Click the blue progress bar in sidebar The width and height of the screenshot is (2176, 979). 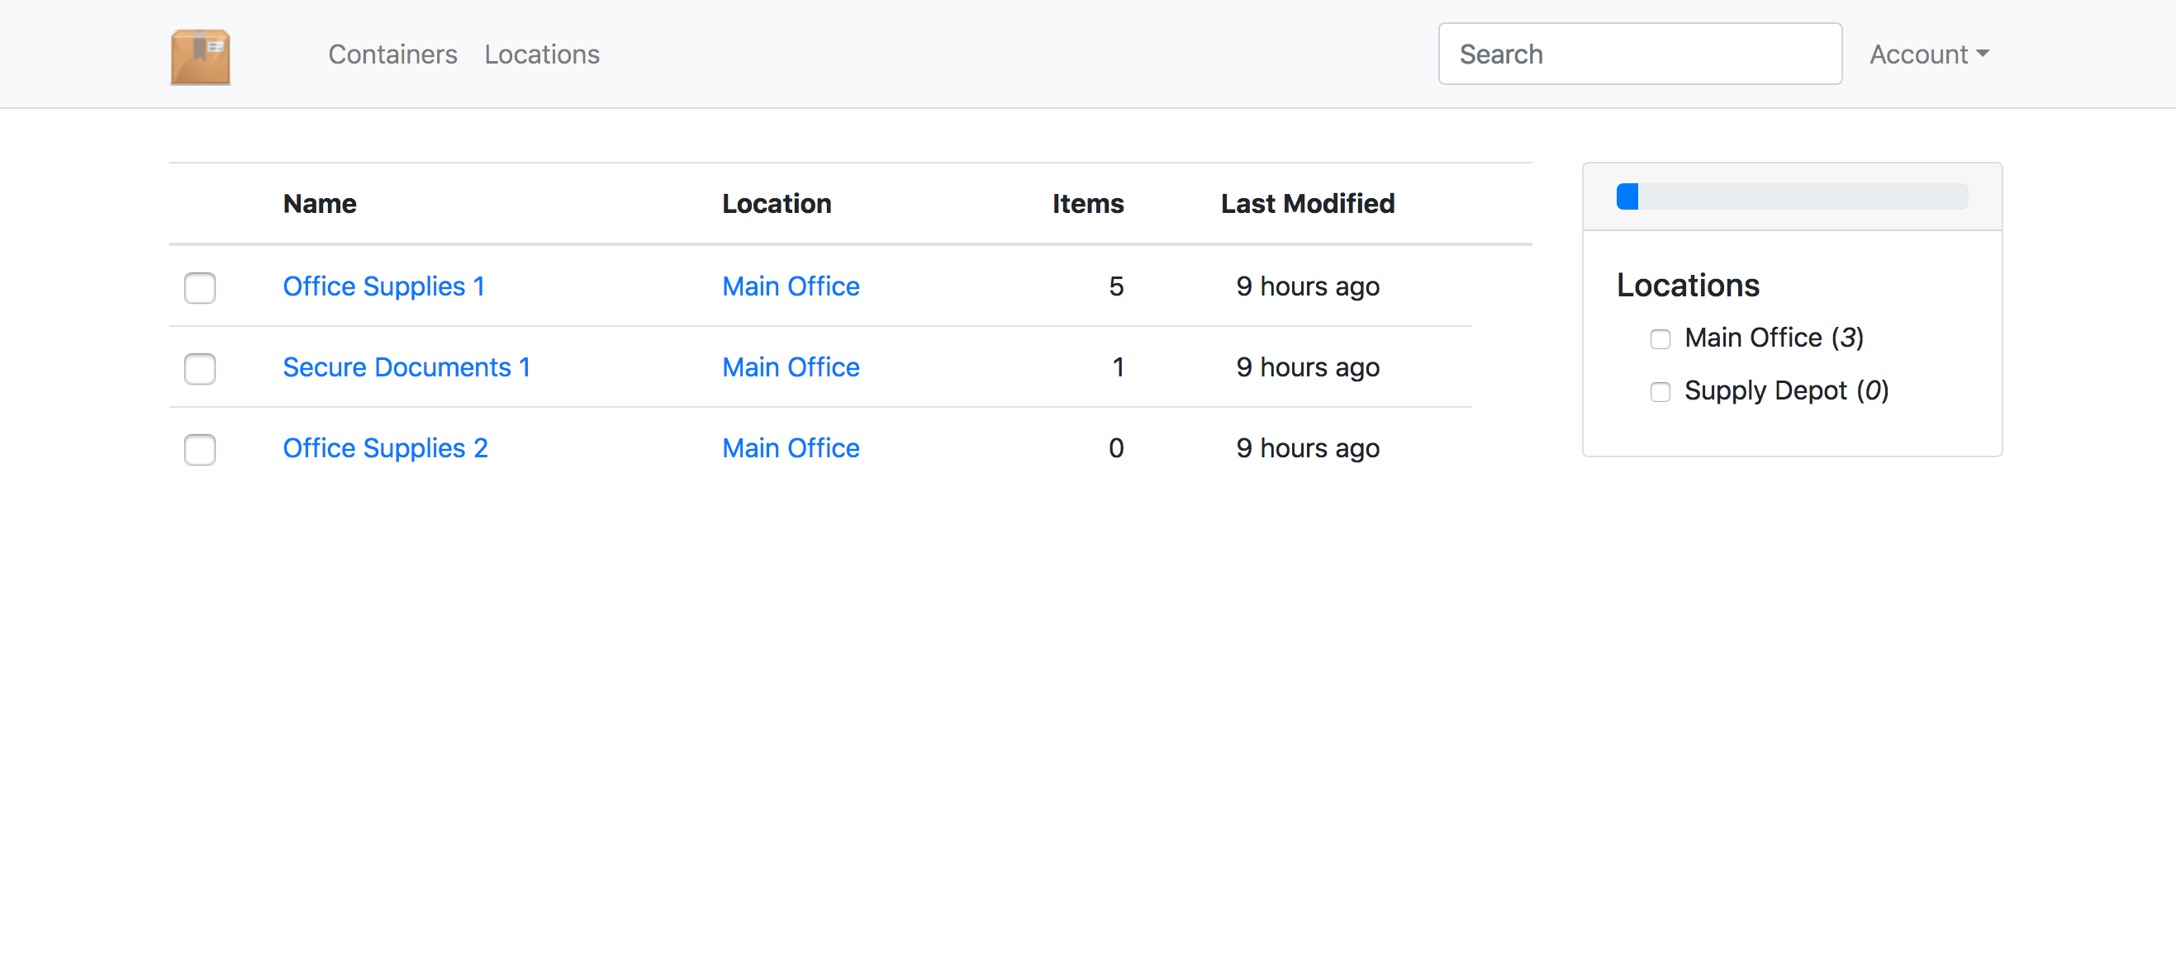(x=1627, y=196)
